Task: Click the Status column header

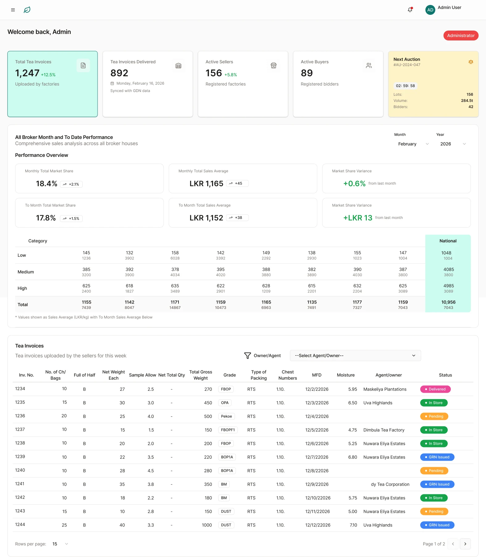Action: point(445,375)
